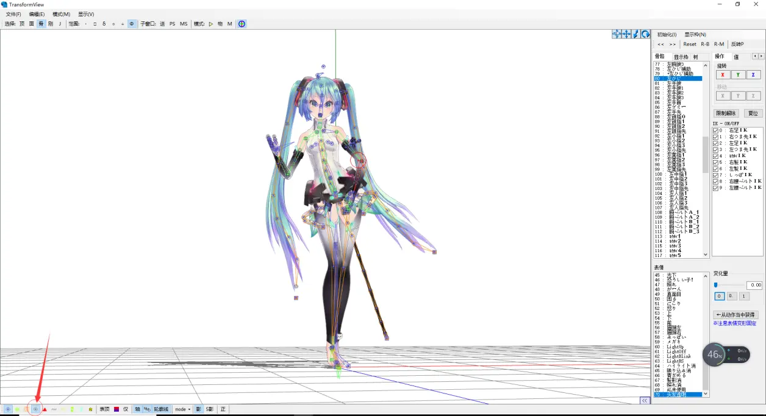Click the R-M button
Screen dimensions: 766x416
click(x=719, y=44)
